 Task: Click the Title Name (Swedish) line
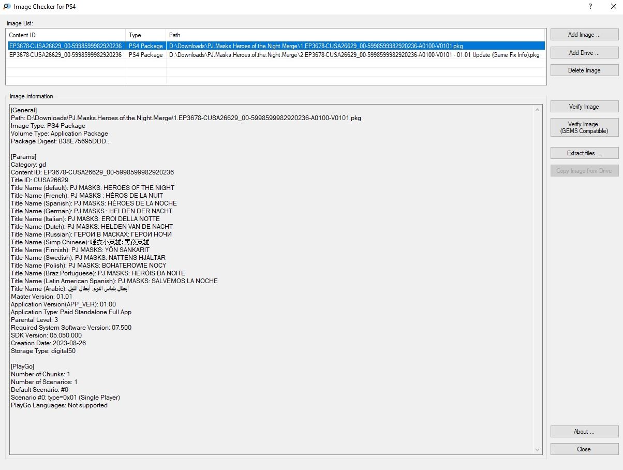88,258
